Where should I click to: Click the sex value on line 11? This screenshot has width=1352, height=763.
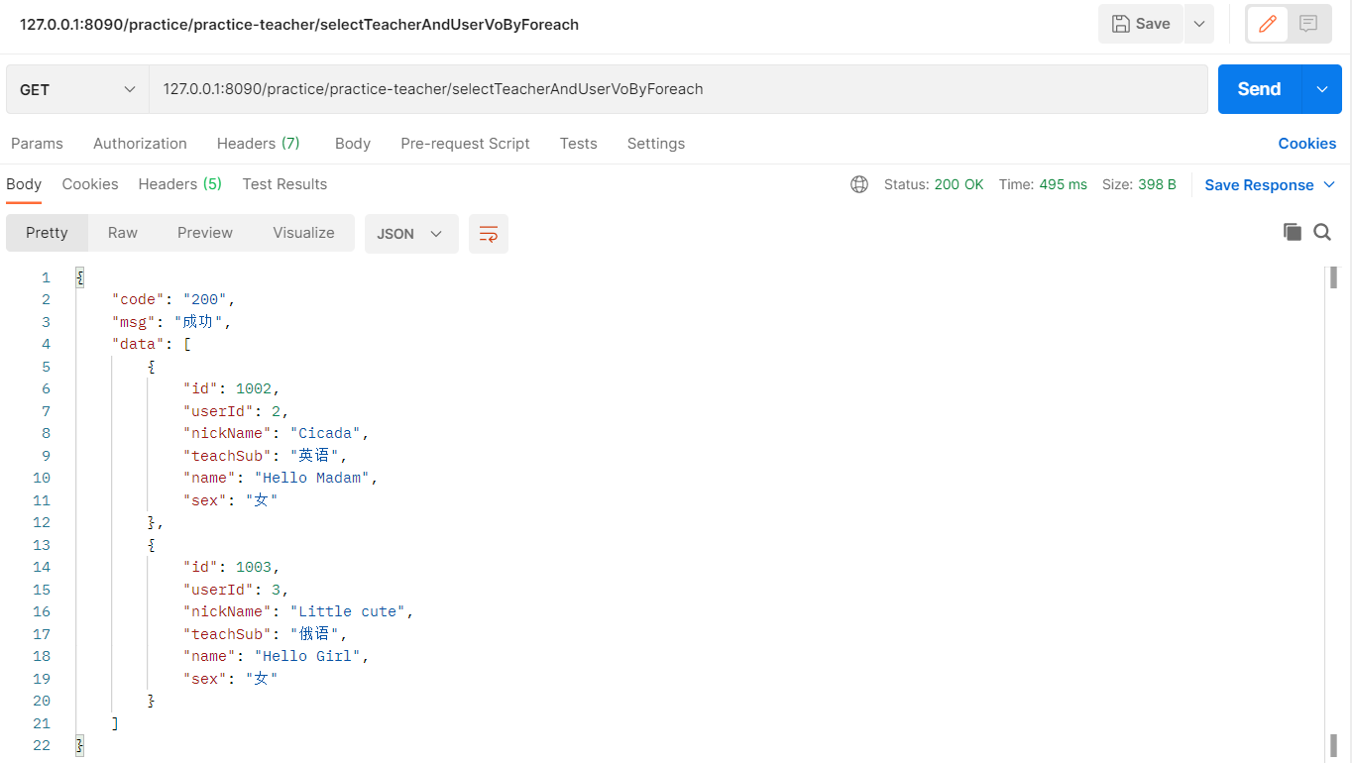262,500
